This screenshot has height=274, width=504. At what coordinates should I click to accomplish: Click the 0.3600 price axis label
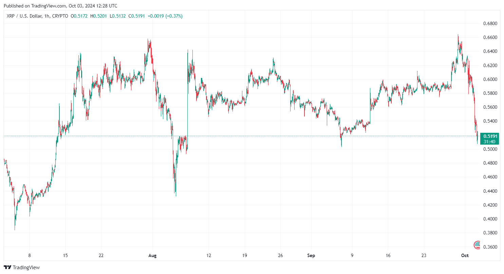click(490, 247)
